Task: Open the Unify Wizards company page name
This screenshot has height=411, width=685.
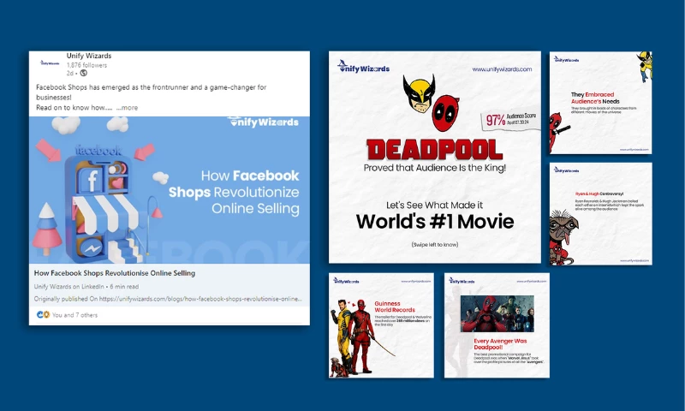Action: point(89,56)
